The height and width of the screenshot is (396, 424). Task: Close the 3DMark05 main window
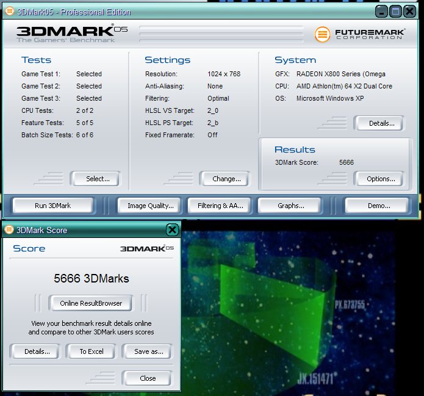coord(409,12)
